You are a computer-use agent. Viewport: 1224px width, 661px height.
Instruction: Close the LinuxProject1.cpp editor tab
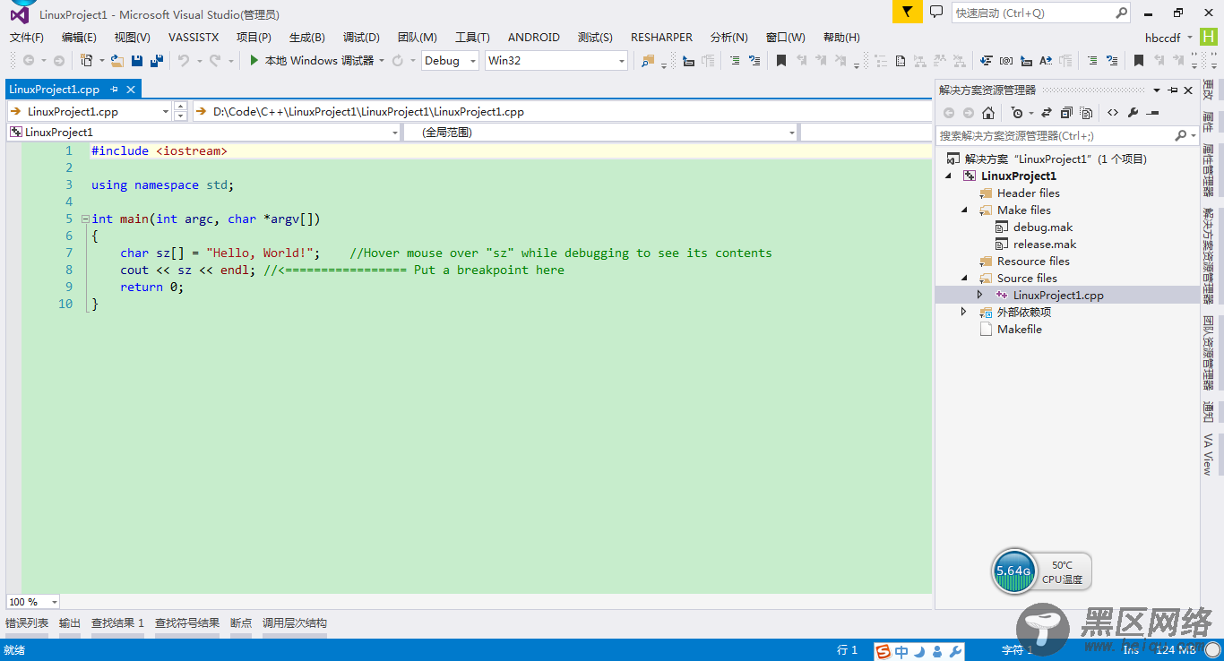[131, 90]
